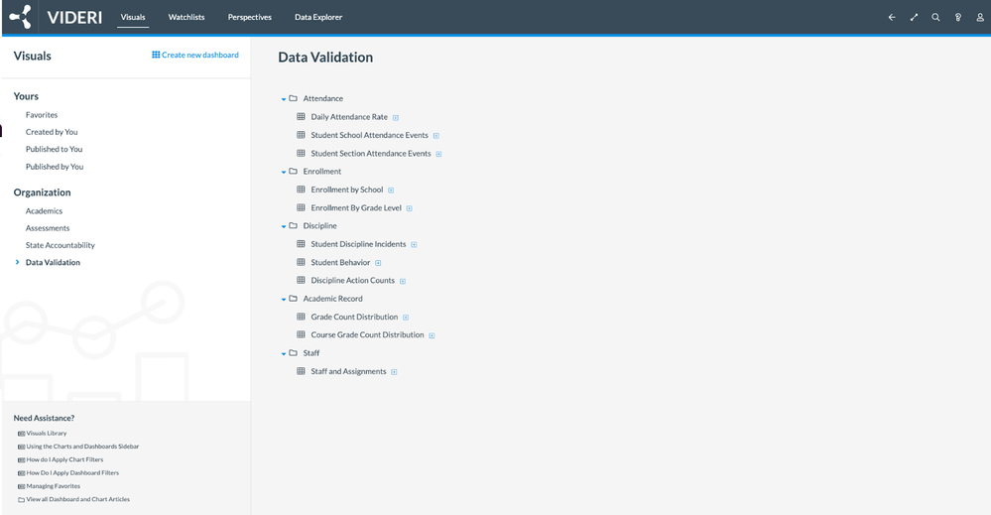Open Academics under Organization
This screenshot has width=991, height=515.
click(x=45, y=211)
